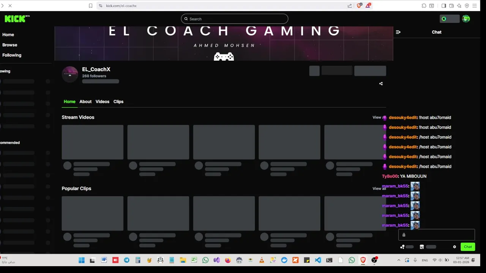
Task: Click the EL_CoachX channel name
Action: 96,69
